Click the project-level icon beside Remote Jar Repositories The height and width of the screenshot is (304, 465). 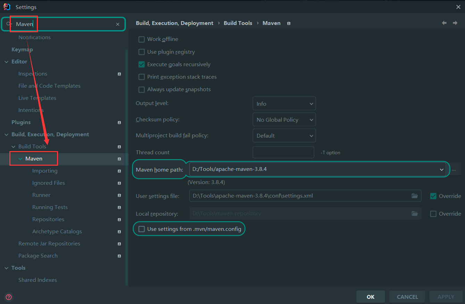point(119,244)
